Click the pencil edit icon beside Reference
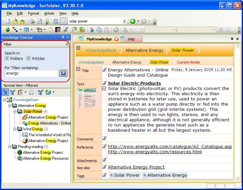Viewport: 243px width, 190px height. click(x=104, y=146)
